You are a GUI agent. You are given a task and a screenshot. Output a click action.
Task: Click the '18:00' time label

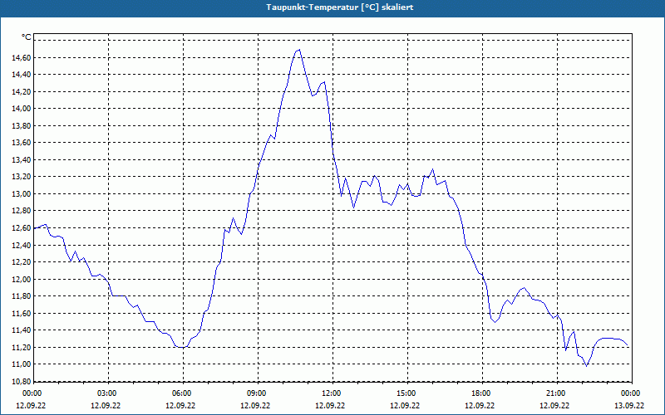coord(482,393)
